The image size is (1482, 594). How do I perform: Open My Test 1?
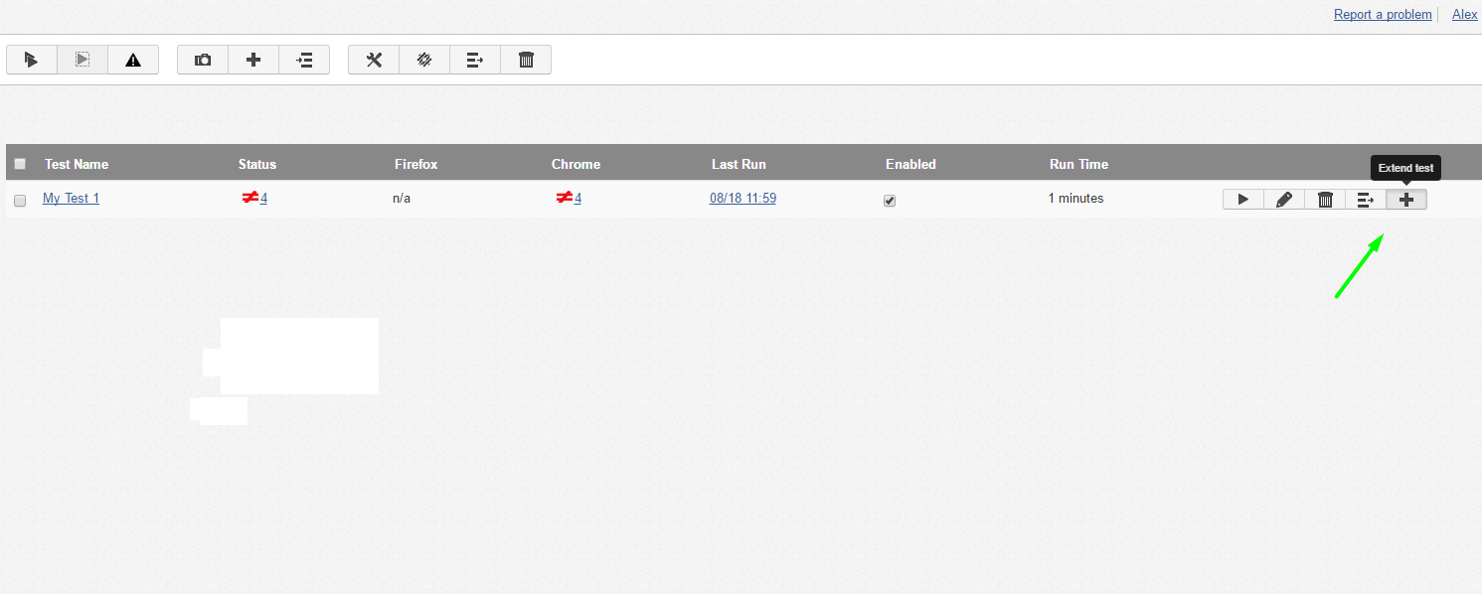[71, 198]
